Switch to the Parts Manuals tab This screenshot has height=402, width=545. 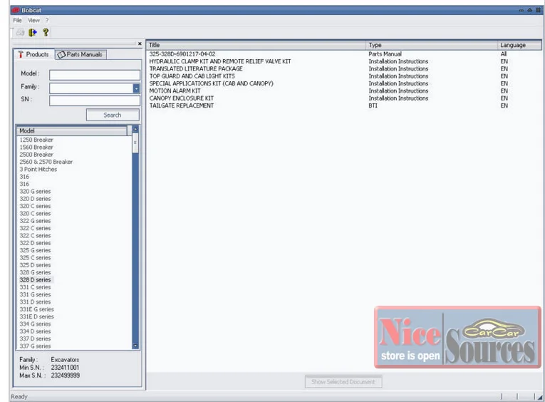coord(81,55)
